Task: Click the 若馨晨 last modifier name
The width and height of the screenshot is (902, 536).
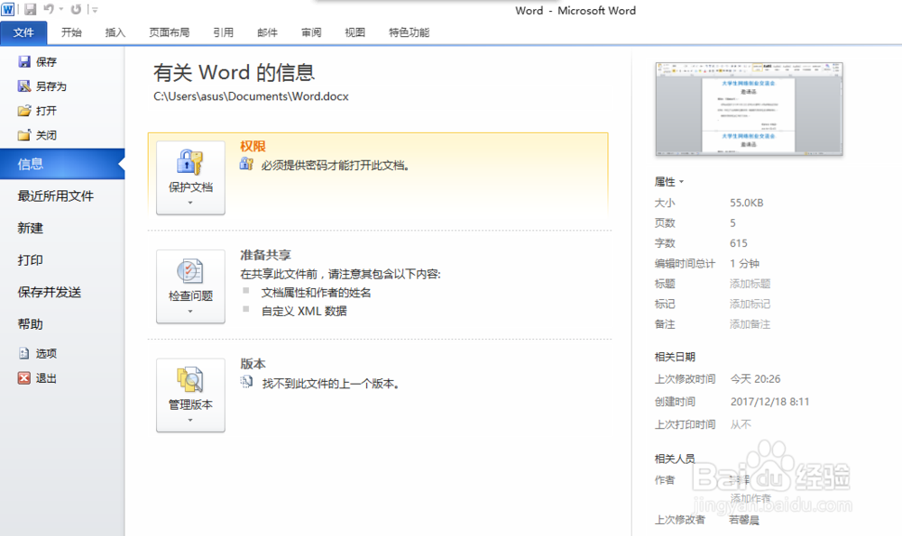Action: click(744, 520)
